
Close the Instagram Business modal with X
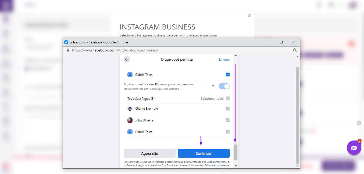tap(249, 16)
